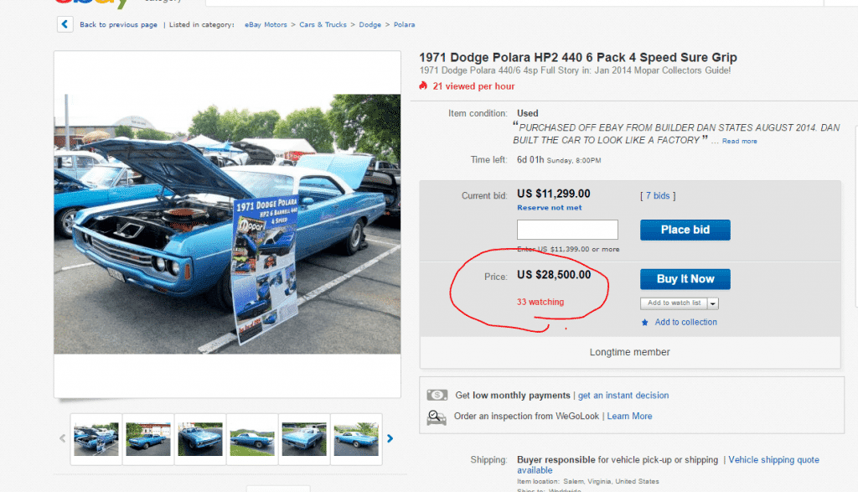This screenshot has width=858, height=492.
Task: Select the second car thumbnail photo
Action: tap(148, 438)
